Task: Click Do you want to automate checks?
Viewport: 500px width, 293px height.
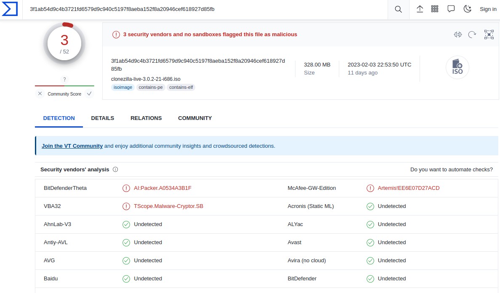Action: click(452, 170)
